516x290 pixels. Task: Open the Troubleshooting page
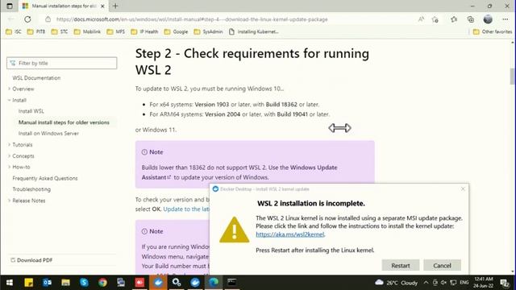point(31,189)
